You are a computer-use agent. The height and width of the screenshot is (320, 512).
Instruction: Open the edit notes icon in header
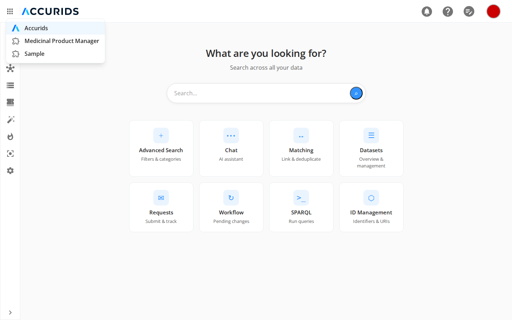(x=469, y=11)
